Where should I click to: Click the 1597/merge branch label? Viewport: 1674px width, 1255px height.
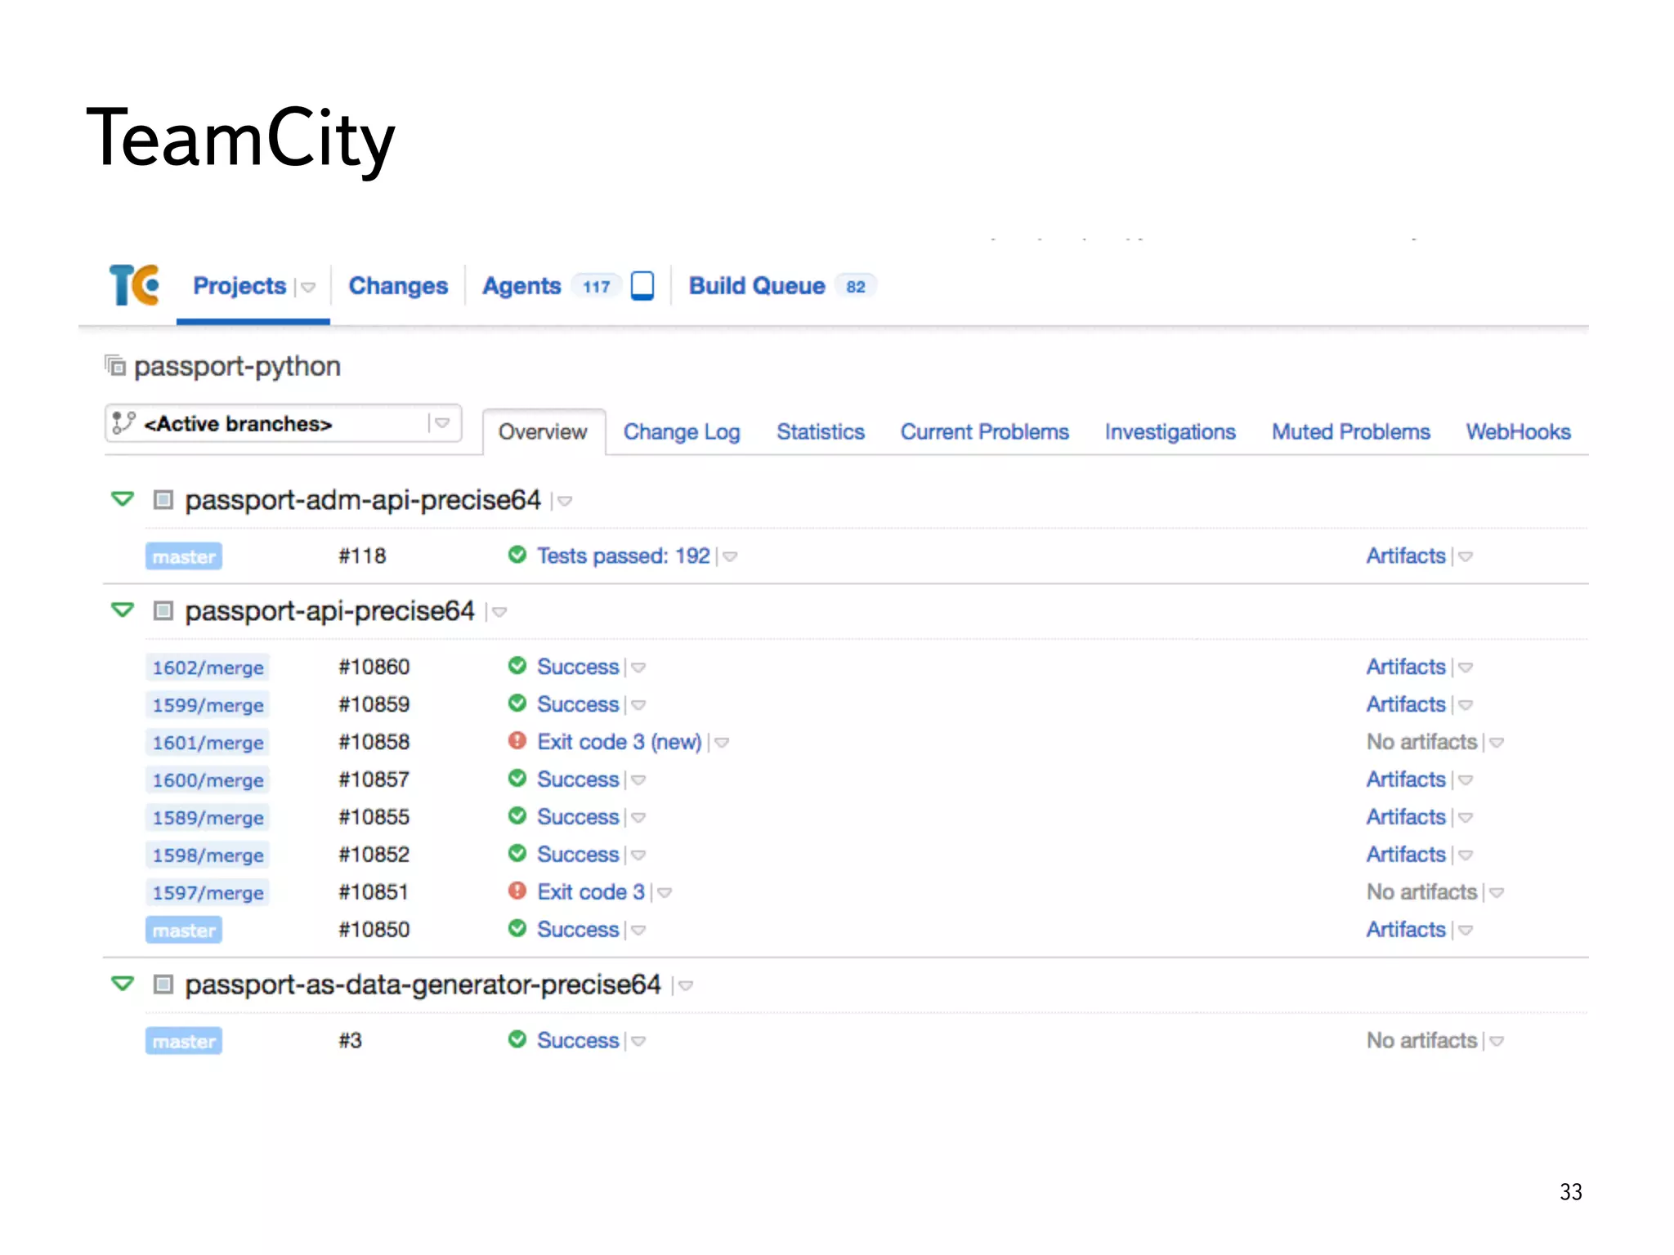click(208, 893)
